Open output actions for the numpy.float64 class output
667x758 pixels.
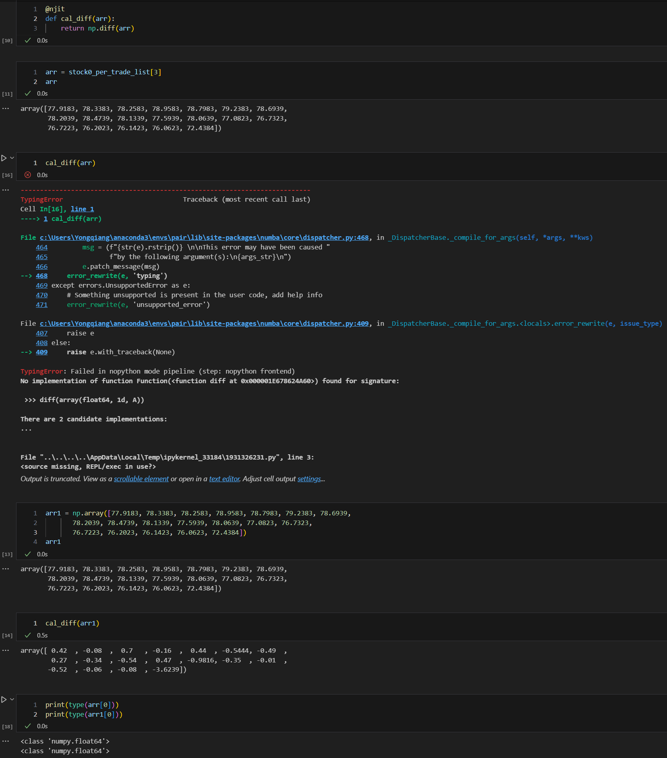click(x=6, y=741)
